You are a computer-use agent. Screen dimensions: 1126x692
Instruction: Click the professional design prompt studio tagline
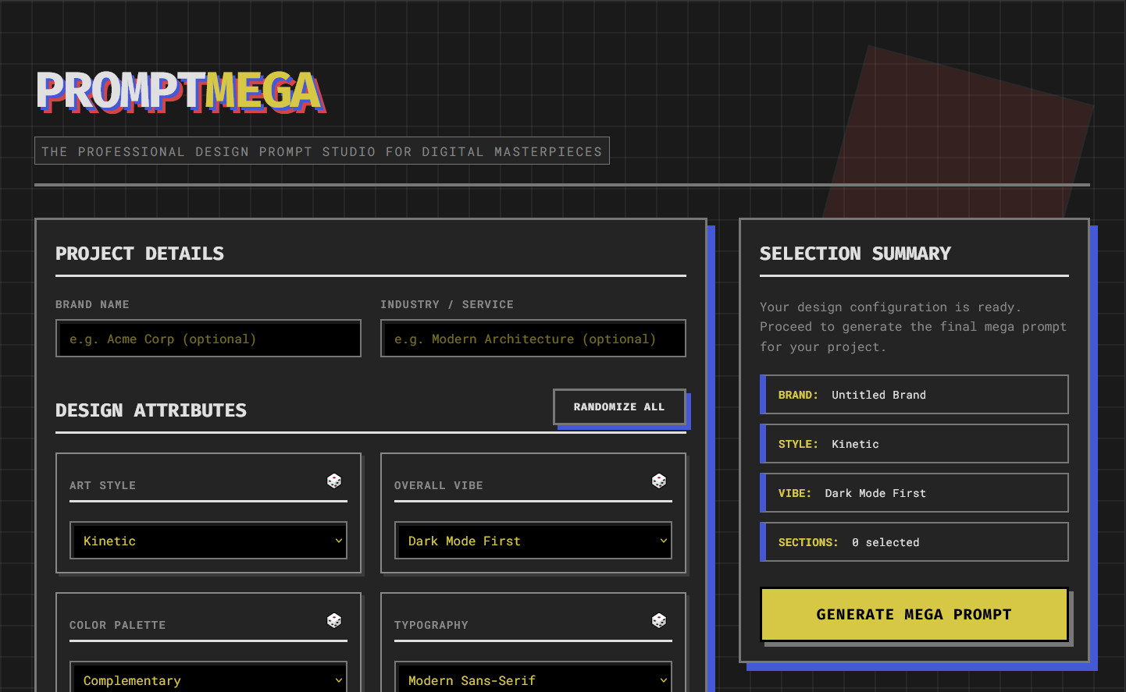322,151
